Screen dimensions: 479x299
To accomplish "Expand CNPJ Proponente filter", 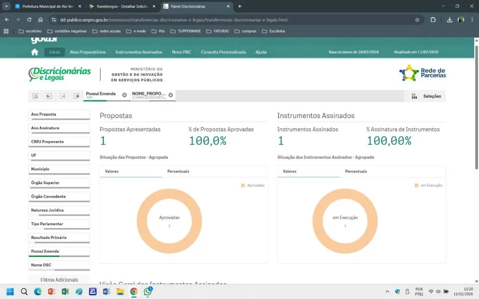I will [x=59, y=142].
